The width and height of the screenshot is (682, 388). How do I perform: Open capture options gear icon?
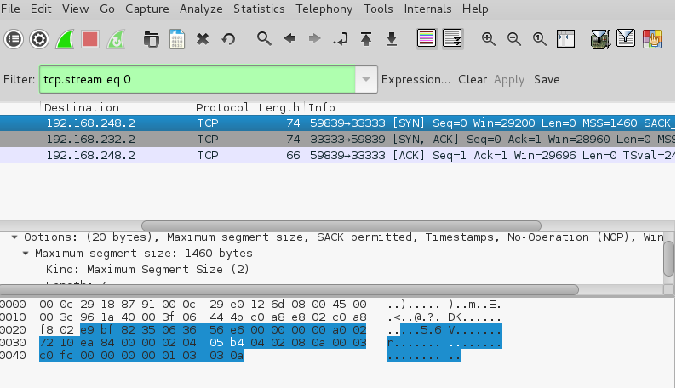tap(39, 39)
